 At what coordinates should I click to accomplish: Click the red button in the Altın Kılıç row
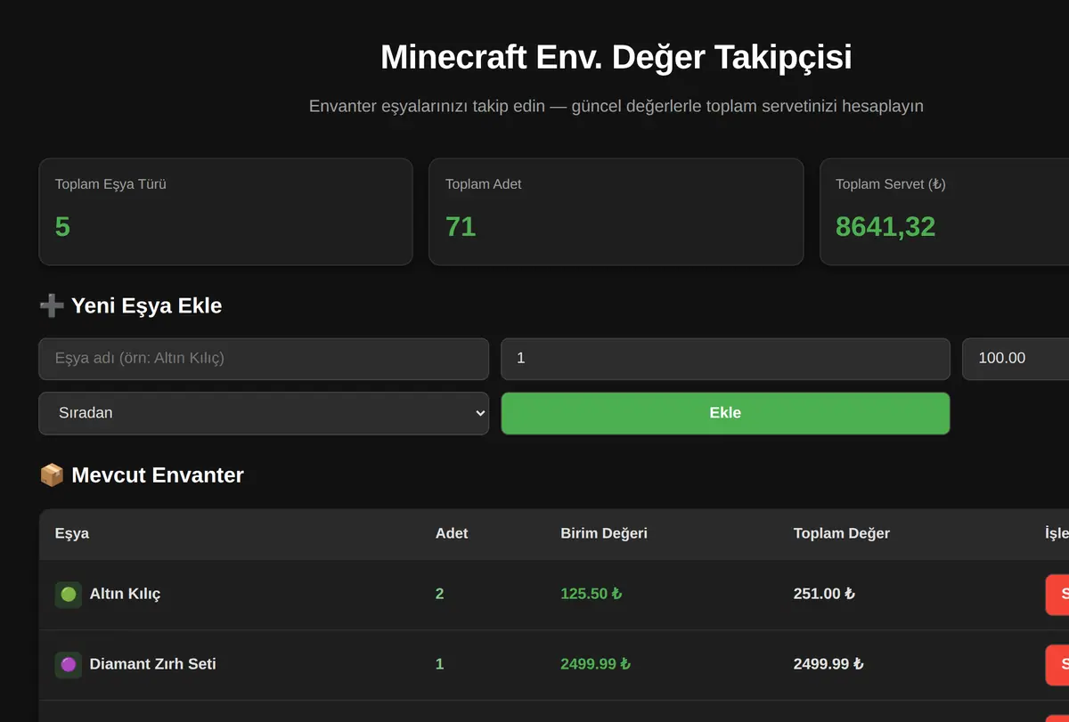(x=1057, y=595)
